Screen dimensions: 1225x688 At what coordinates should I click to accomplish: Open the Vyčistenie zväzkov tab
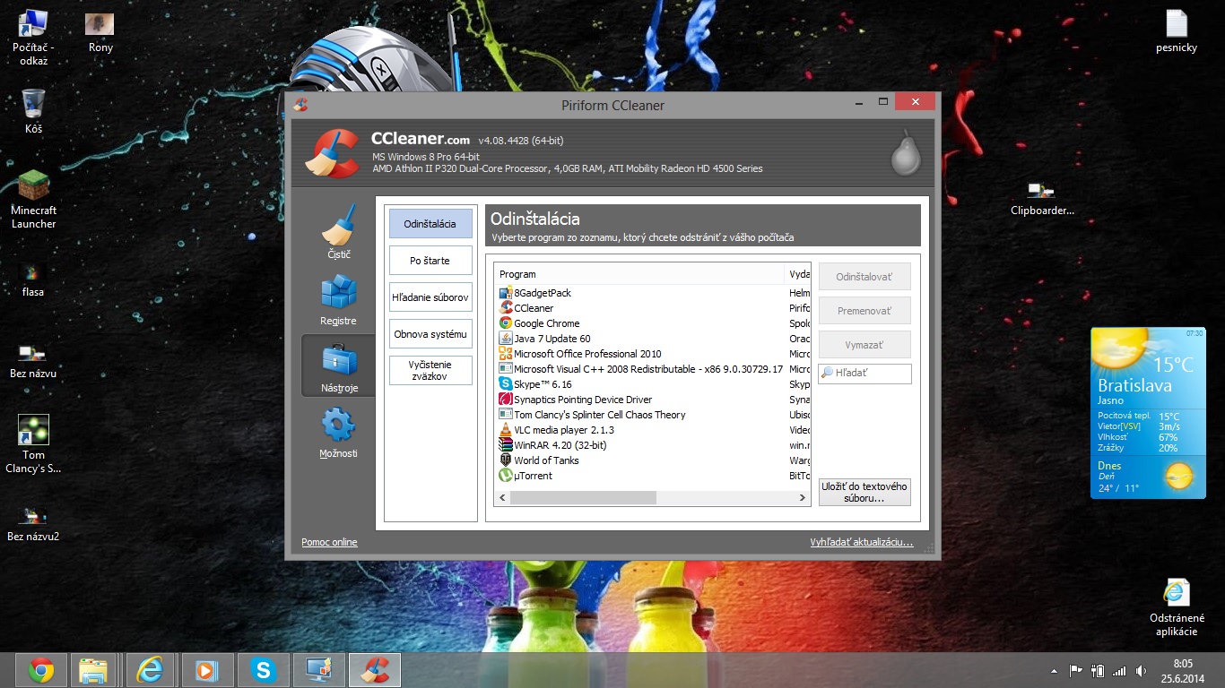[430, 370]
